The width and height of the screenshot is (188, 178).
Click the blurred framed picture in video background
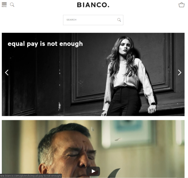(x=129, y=132)
